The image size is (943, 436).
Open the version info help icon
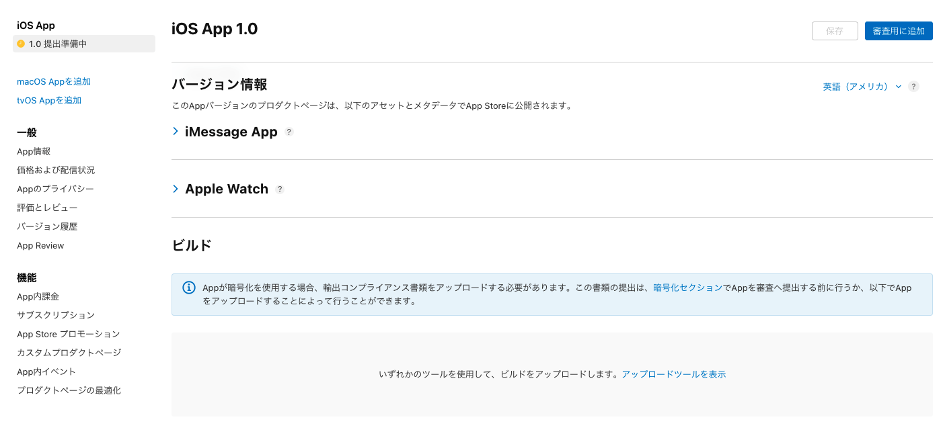(913, 86)
